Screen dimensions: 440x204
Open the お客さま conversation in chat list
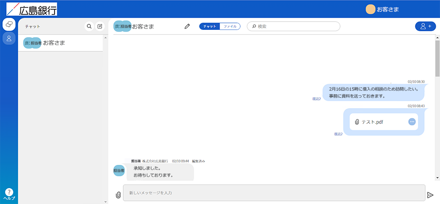click(60, 43)
